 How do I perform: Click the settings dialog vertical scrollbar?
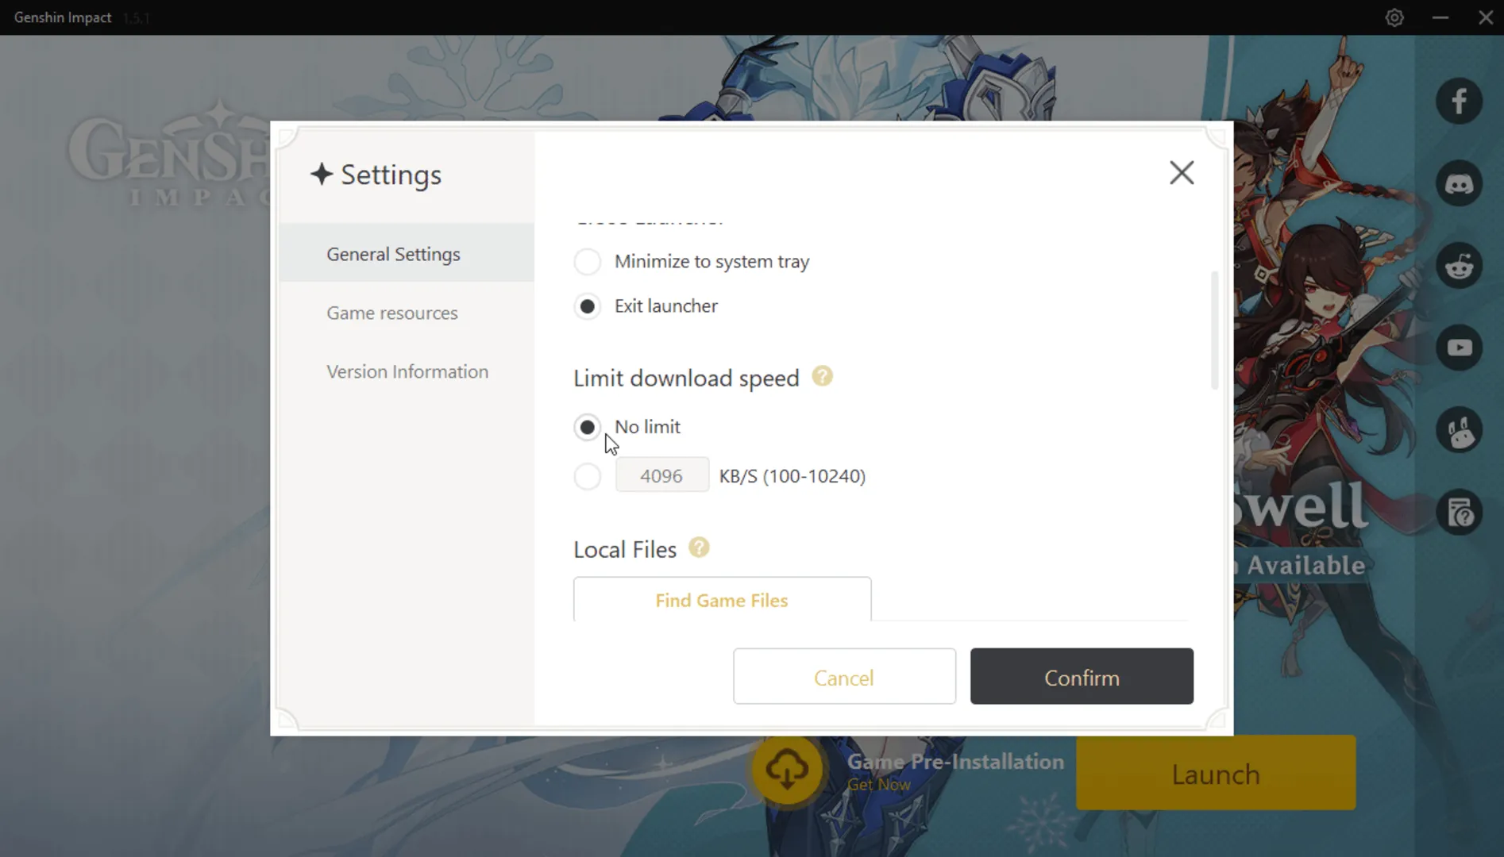[x=1214, y=330]
